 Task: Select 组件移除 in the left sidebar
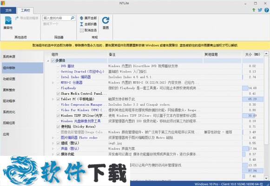tap(22, 68)
